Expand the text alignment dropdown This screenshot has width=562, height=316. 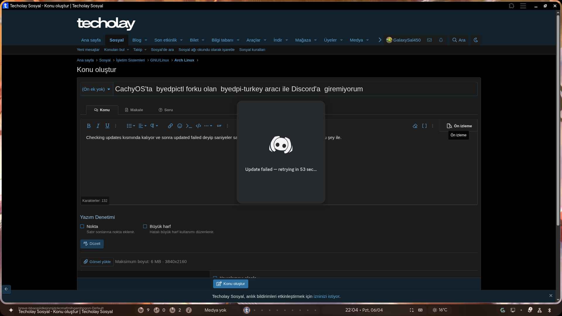click(143, 126)
